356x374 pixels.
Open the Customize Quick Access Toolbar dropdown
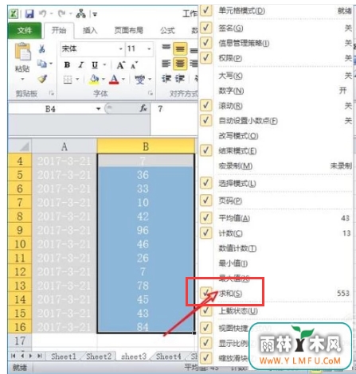pos(95,14)
